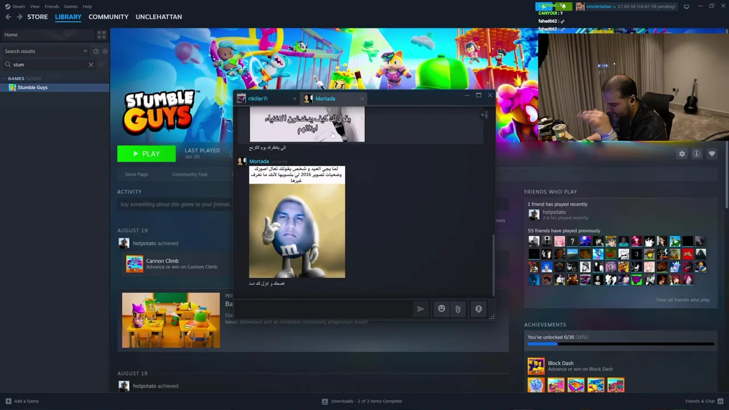This screenshot has height=410, width=729.
Task: Expand the Search results dropdown
Action: click(x=85, y=51)
